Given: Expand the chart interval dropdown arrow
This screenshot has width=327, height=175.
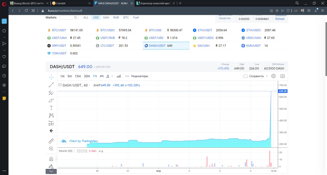Looking at the screenshot, I should pos(112,76).
